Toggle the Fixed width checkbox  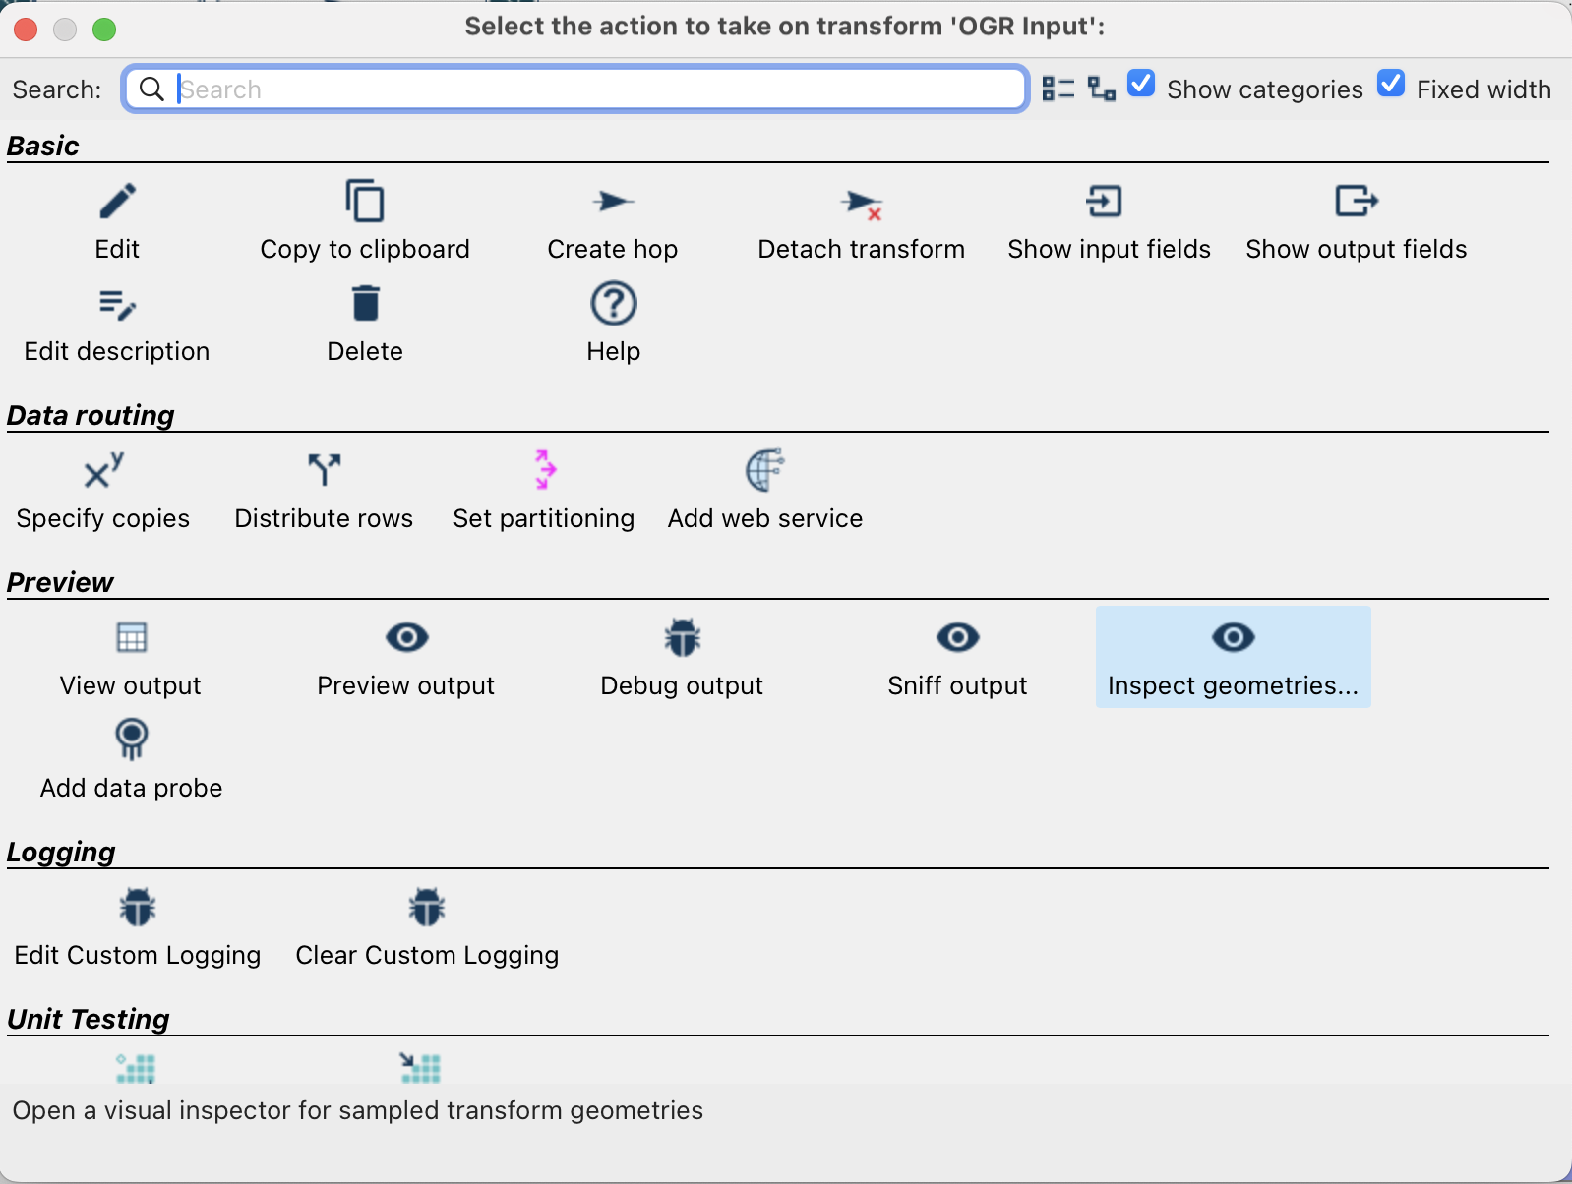(1391, 85)
